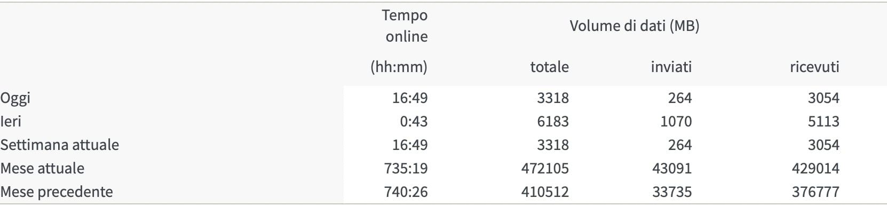Click the Volume di dati (MB) header

pyautogui.click(x=635, y=26)
